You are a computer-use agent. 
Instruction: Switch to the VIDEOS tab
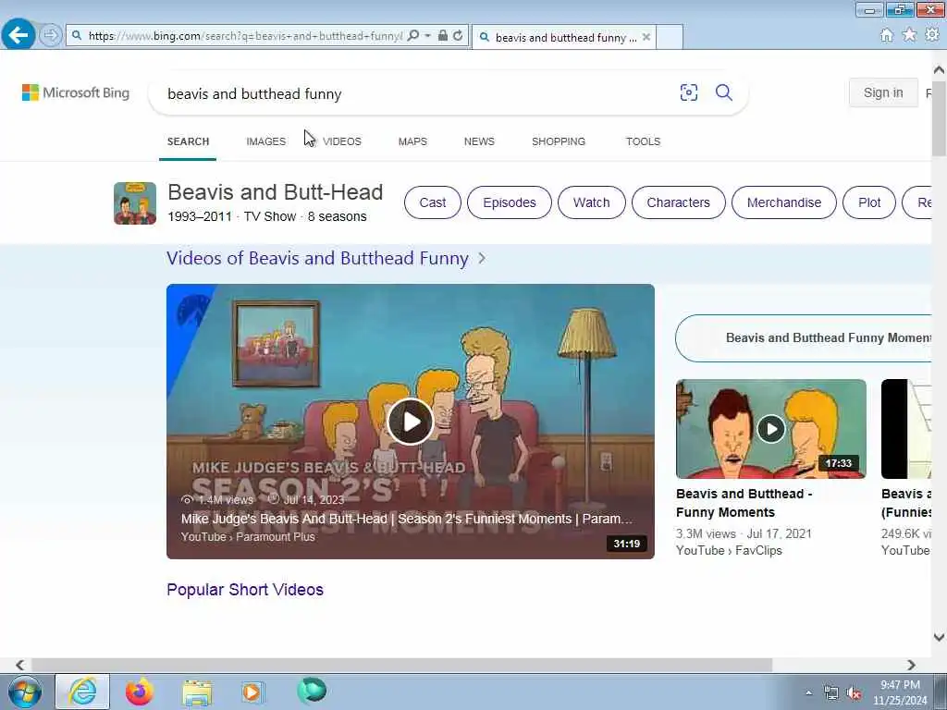[x=342, y=141]
